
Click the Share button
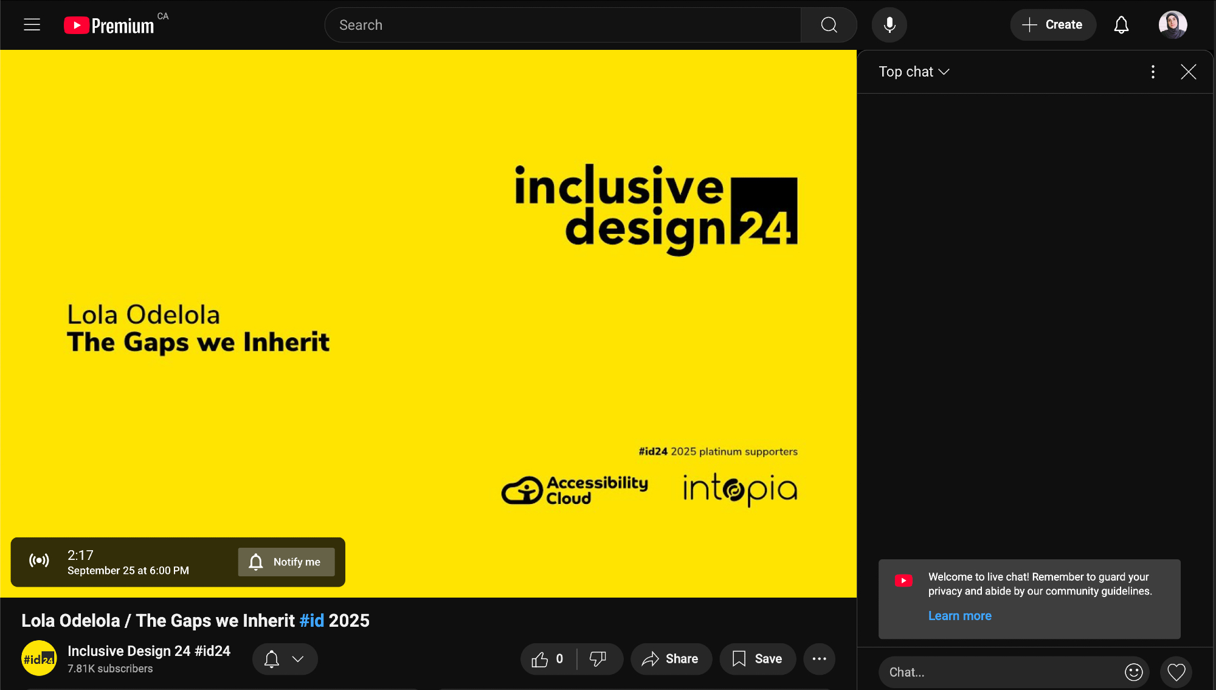pyautogui.click(x=671, y=659)
